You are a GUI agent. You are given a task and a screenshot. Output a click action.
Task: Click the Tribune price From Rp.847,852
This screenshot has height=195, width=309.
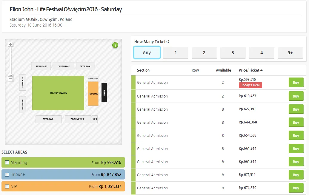pyautogui.click(x=106, y=174)
